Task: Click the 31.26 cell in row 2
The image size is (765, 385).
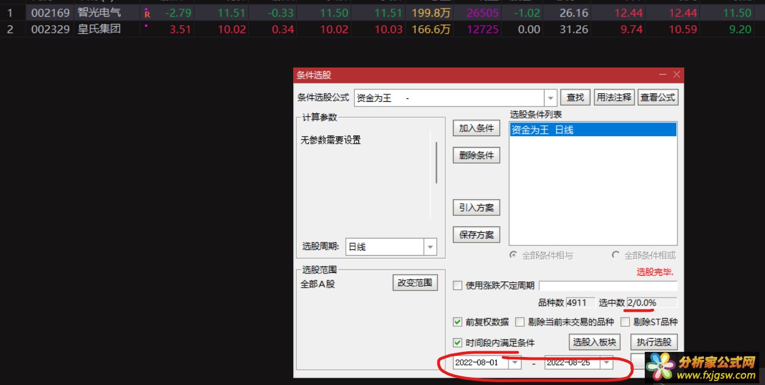Action: (x=574, y=29)
